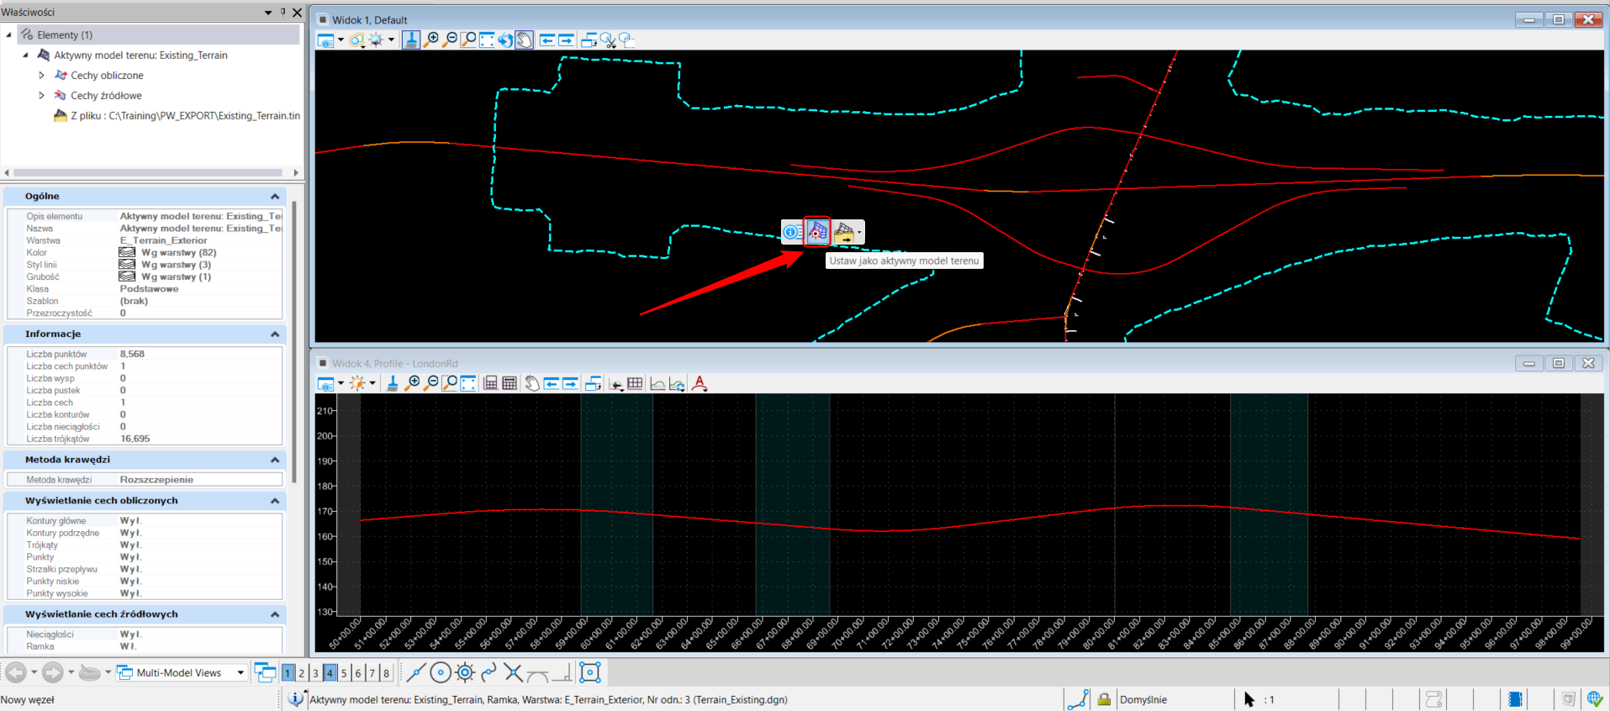Toggle view 4 off
This screenshot has width=1610, height=711.
330,673
